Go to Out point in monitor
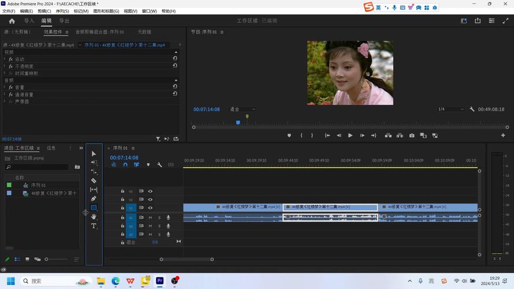 374,135
